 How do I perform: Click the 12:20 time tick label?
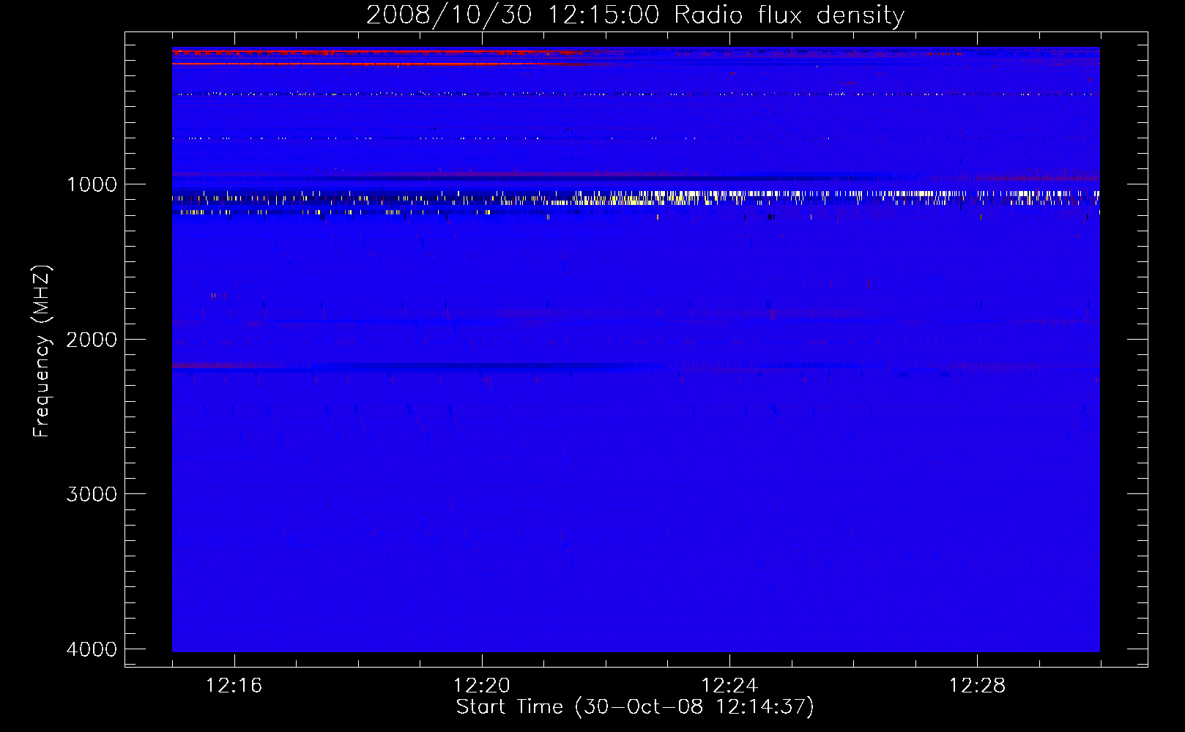click(x=482, y=686)
